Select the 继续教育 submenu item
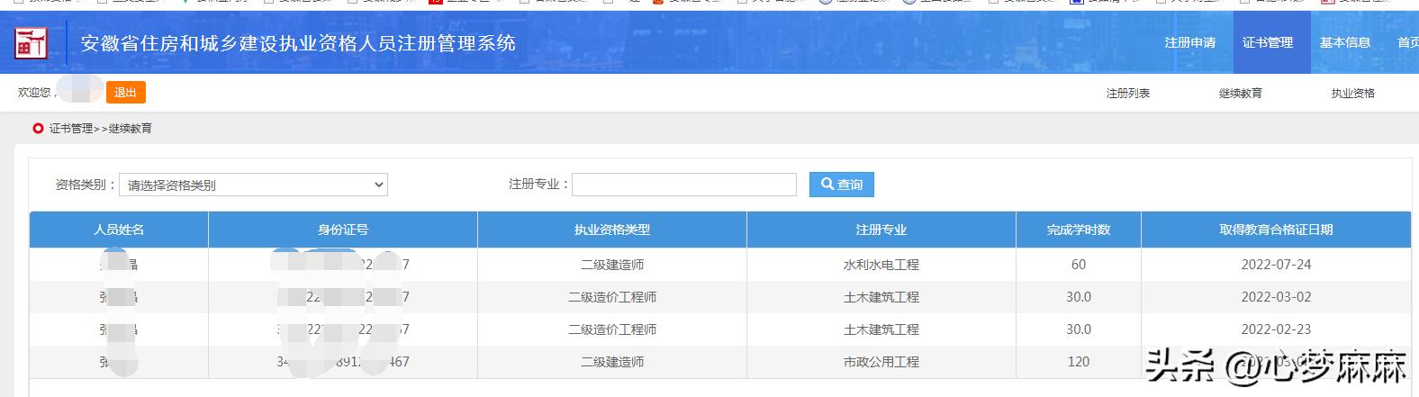The height and width of the screenshot is (397, 1419). [x=1241, y=93]
